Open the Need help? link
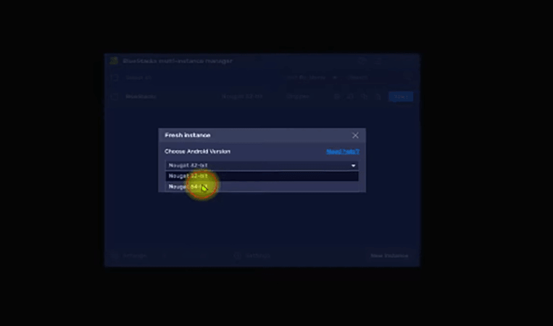 343,151
